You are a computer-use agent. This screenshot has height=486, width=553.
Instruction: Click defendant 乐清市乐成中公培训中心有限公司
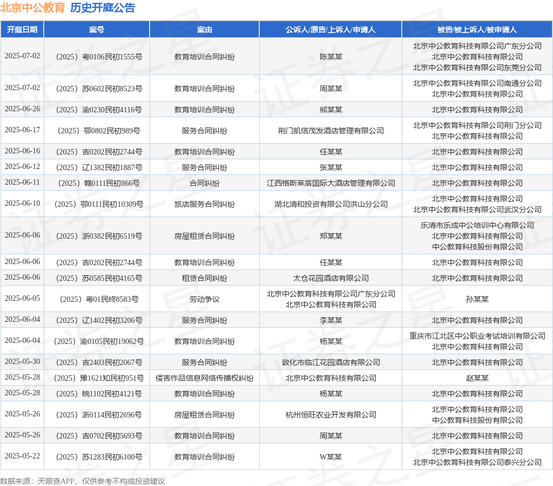coord(477,225)
